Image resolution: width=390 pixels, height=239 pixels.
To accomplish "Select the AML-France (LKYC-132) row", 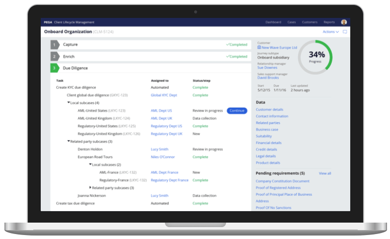I will click(x=118, y=172).
